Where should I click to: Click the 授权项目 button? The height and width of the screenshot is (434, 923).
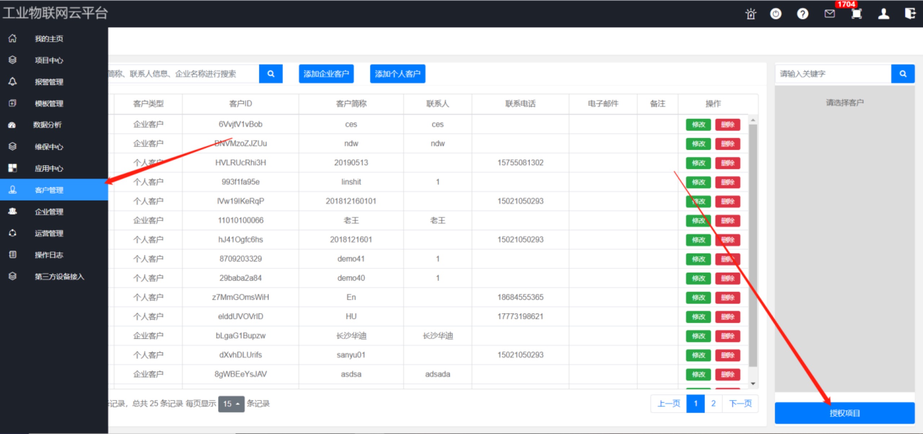pyautogui.click(x=844, y=413)
